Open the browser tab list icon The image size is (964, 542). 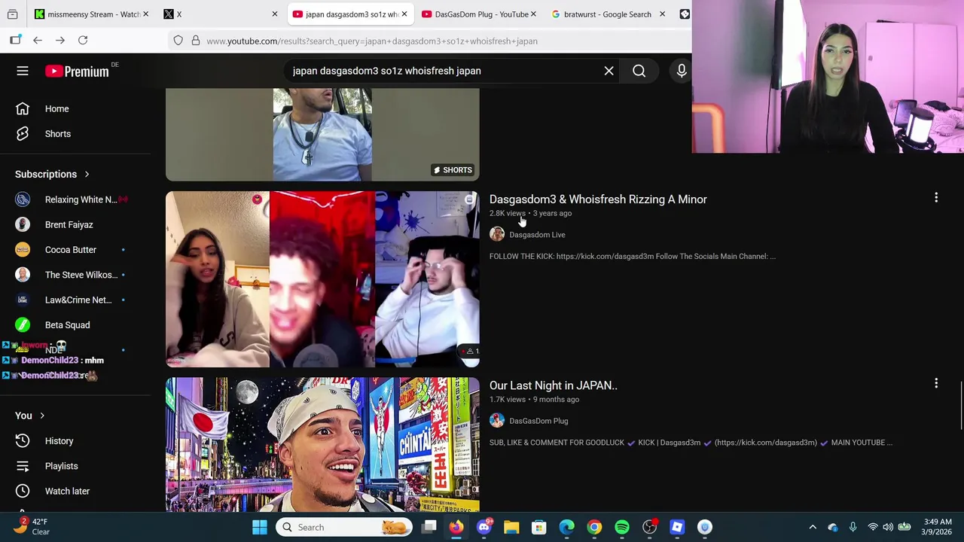click(13, 14)
